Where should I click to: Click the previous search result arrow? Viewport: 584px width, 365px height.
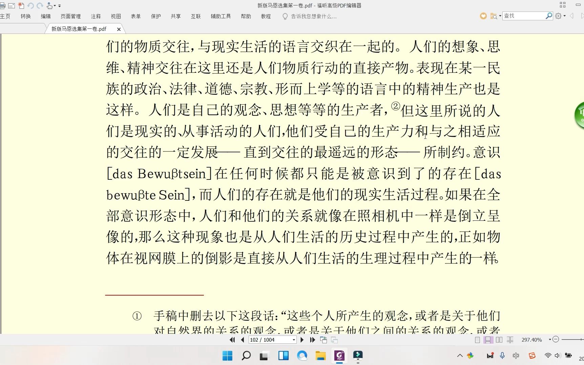(572, 16)
